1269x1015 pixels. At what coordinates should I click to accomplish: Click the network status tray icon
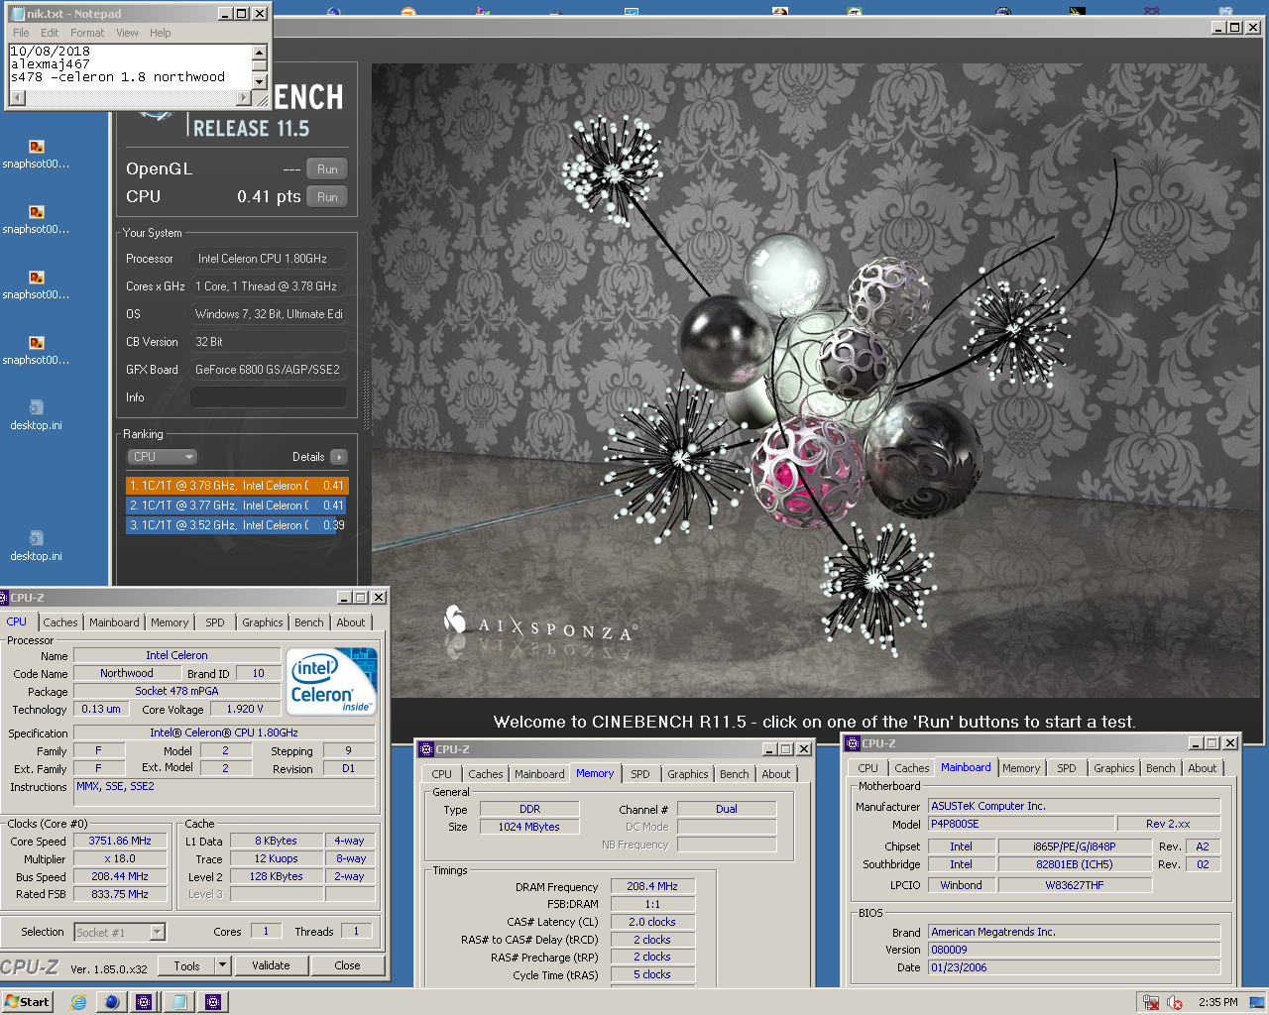tap(1151, 1002)
